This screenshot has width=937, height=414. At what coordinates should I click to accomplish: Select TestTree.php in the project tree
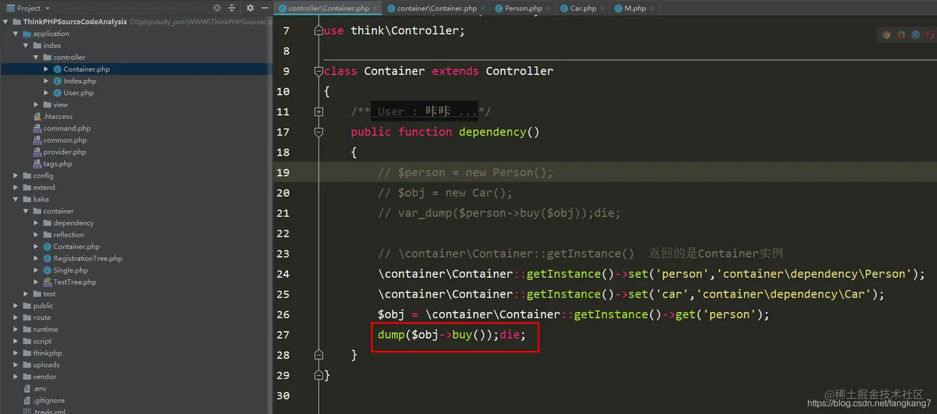[74, 282]
